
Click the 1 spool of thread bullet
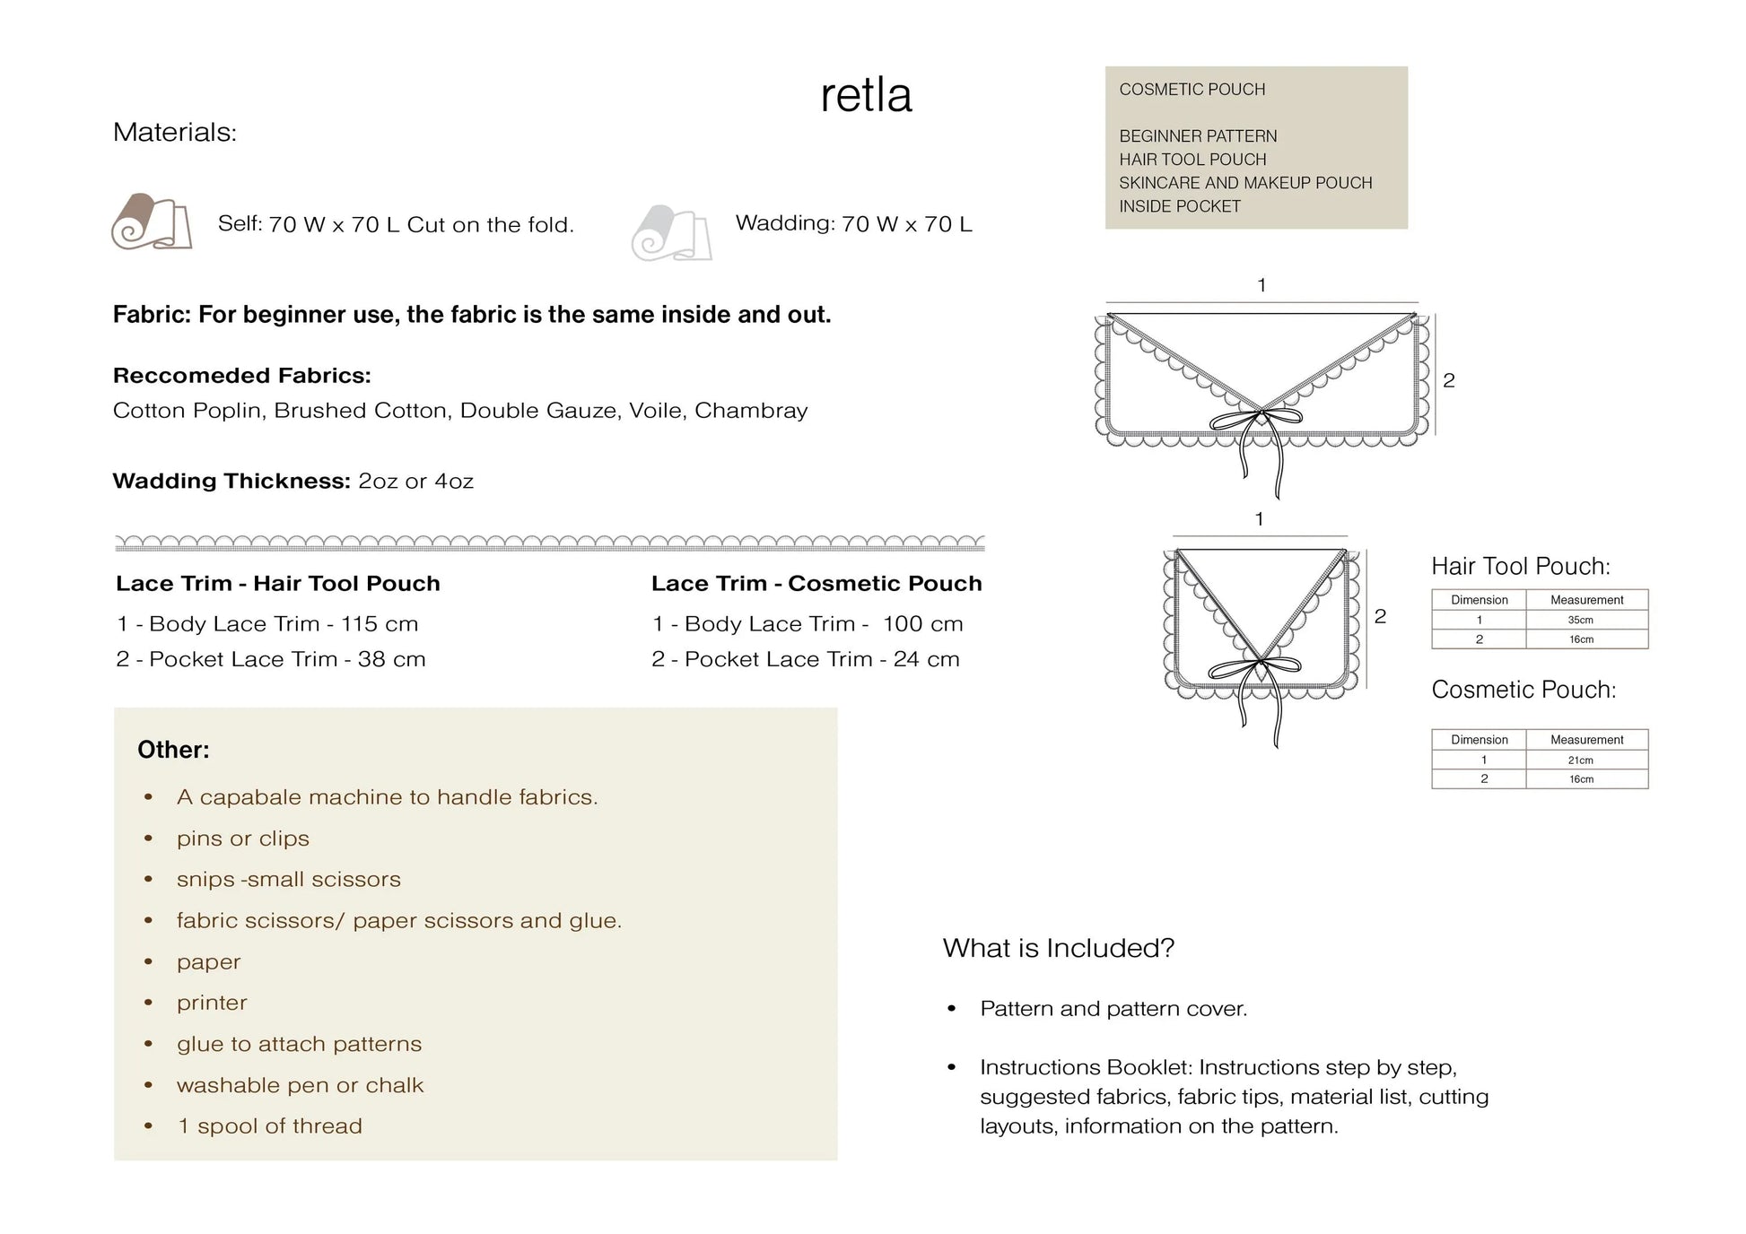269,1126
